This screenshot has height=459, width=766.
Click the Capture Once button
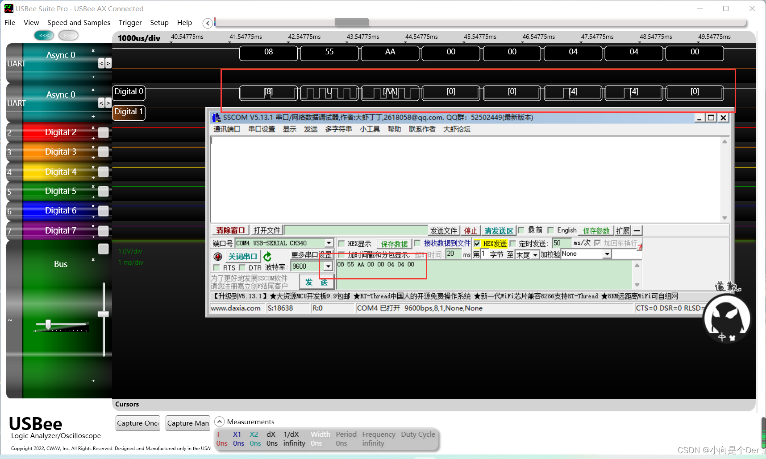pyautogui.click(x=138, y=423)
